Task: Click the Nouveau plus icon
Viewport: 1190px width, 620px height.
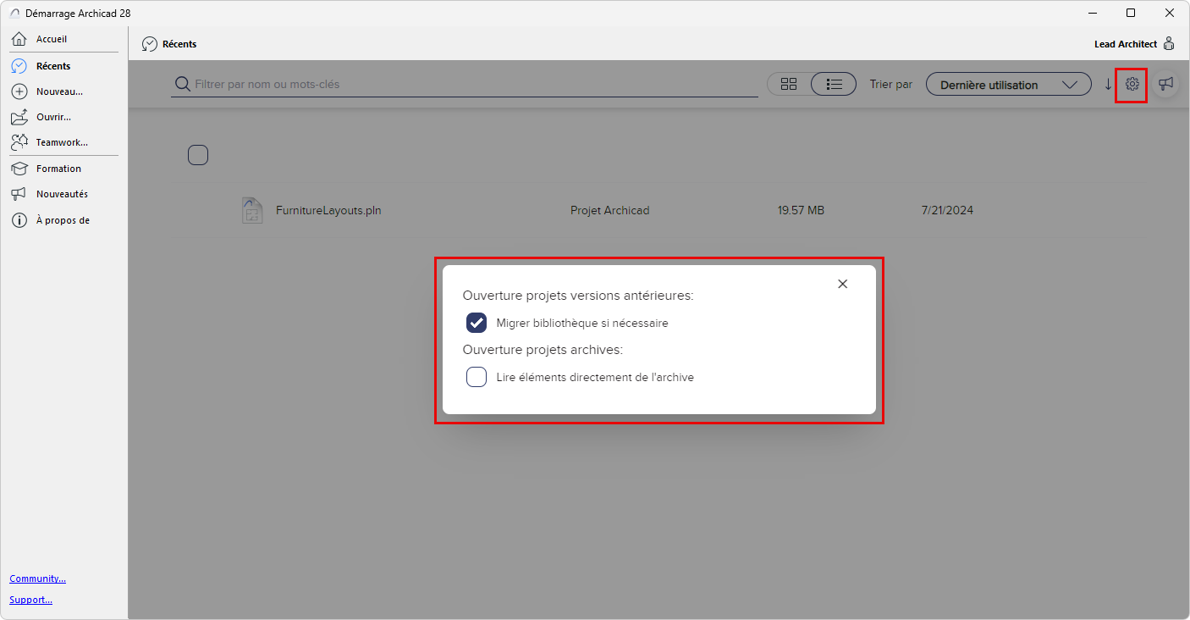Action: (19, 91)
